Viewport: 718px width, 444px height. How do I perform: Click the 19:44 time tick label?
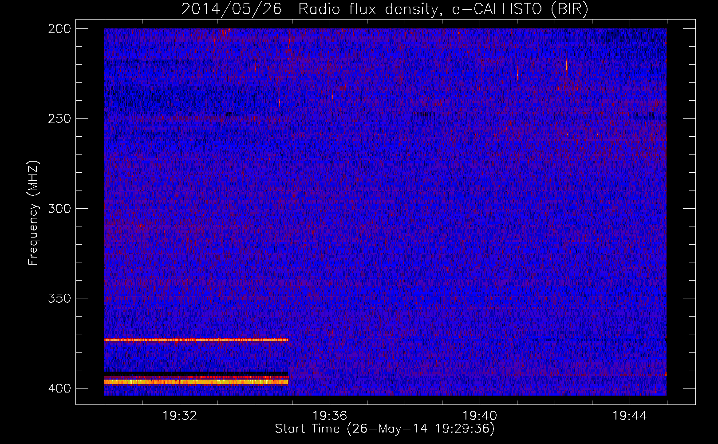[630, 416]
